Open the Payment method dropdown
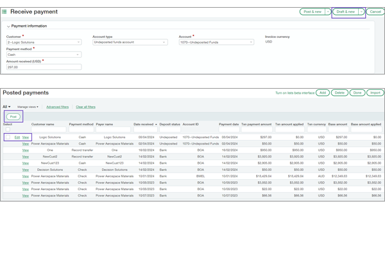The width and height of the screenshot is (385, 257). pyautogui.click(x=79, y=55)
